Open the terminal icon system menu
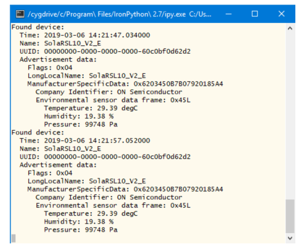 [x=20, y=14]
